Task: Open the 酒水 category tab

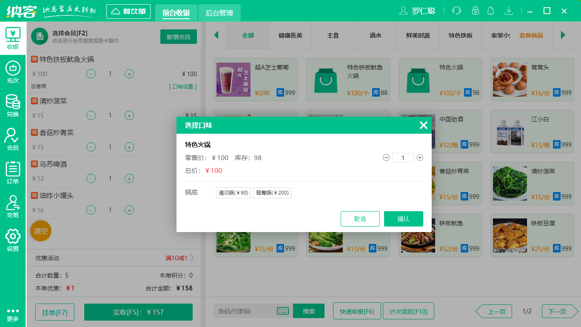Action: click(375, 36)
